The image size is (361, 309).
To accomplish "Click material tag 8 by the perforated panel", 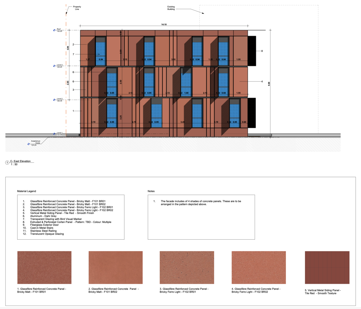I will 262,51.
